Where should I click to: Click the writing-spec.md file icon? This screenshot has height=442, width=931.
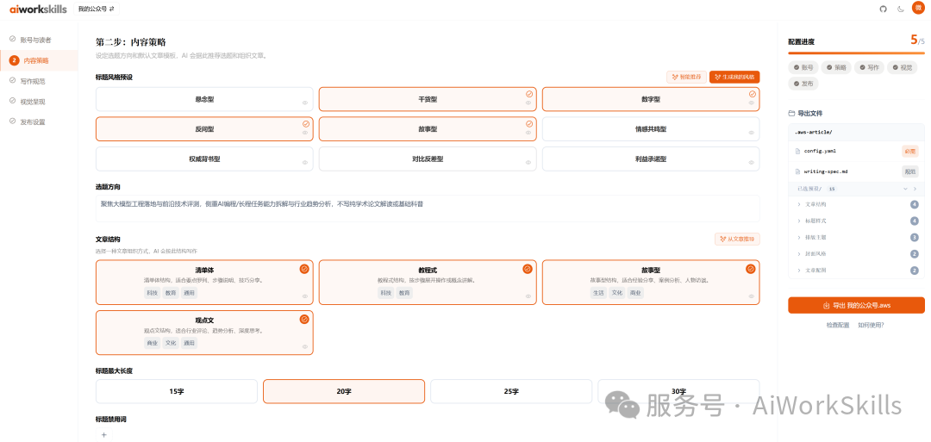pos(798,171)
